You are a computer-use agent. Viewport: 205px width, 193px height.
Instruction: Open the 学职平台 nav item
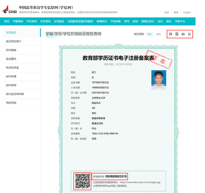180,21
